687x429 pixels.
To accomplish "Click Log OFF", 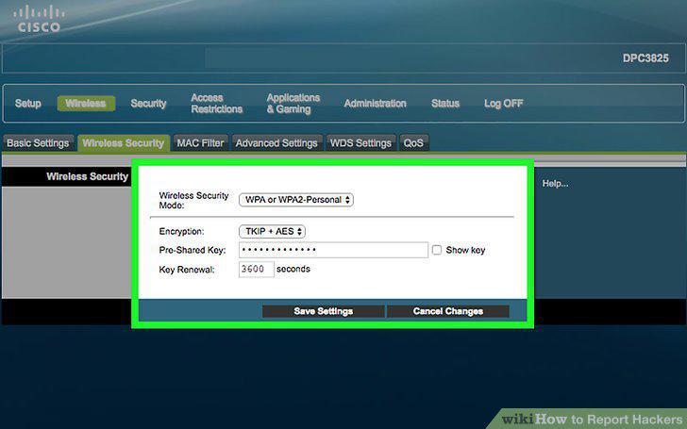I will click(x=503, y=104).
